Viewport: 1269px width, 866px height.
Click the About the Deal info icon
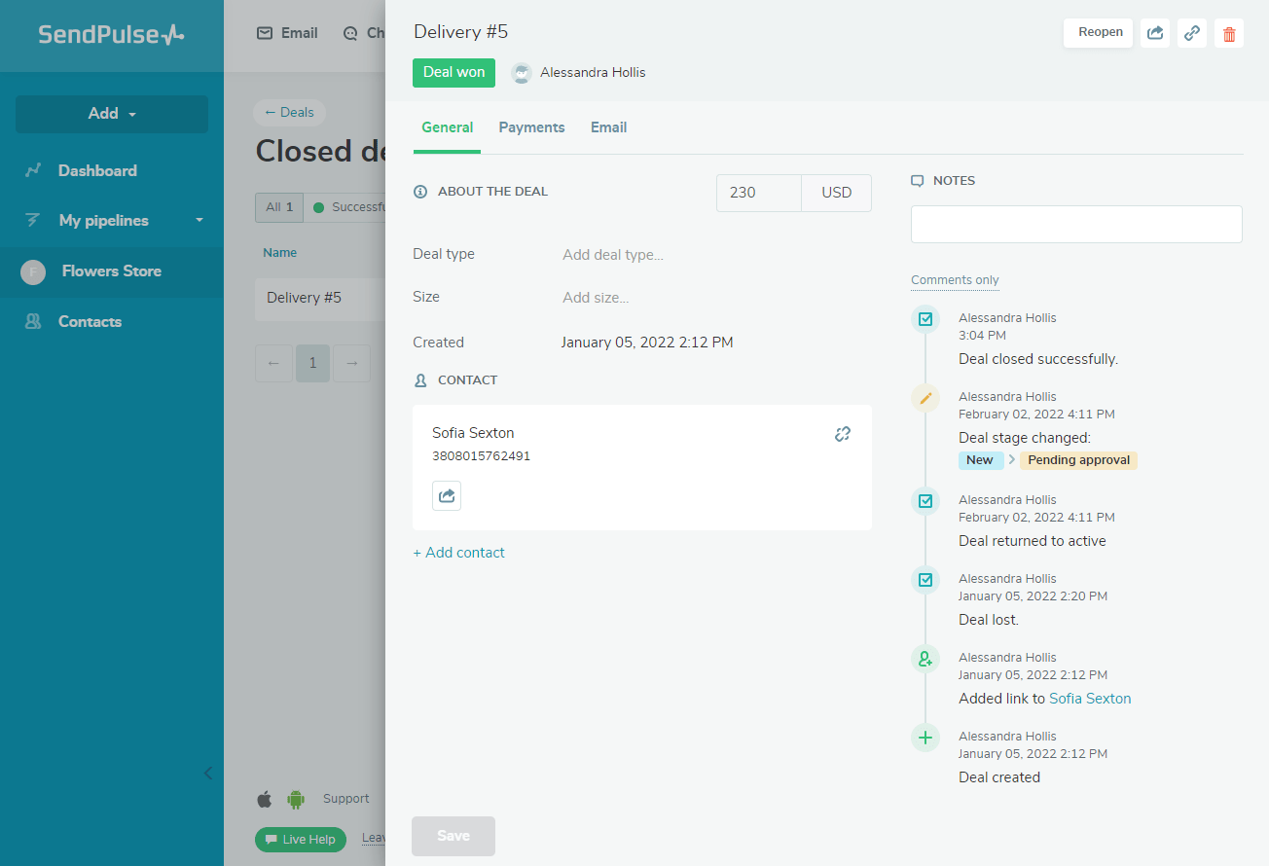(420, 192)
